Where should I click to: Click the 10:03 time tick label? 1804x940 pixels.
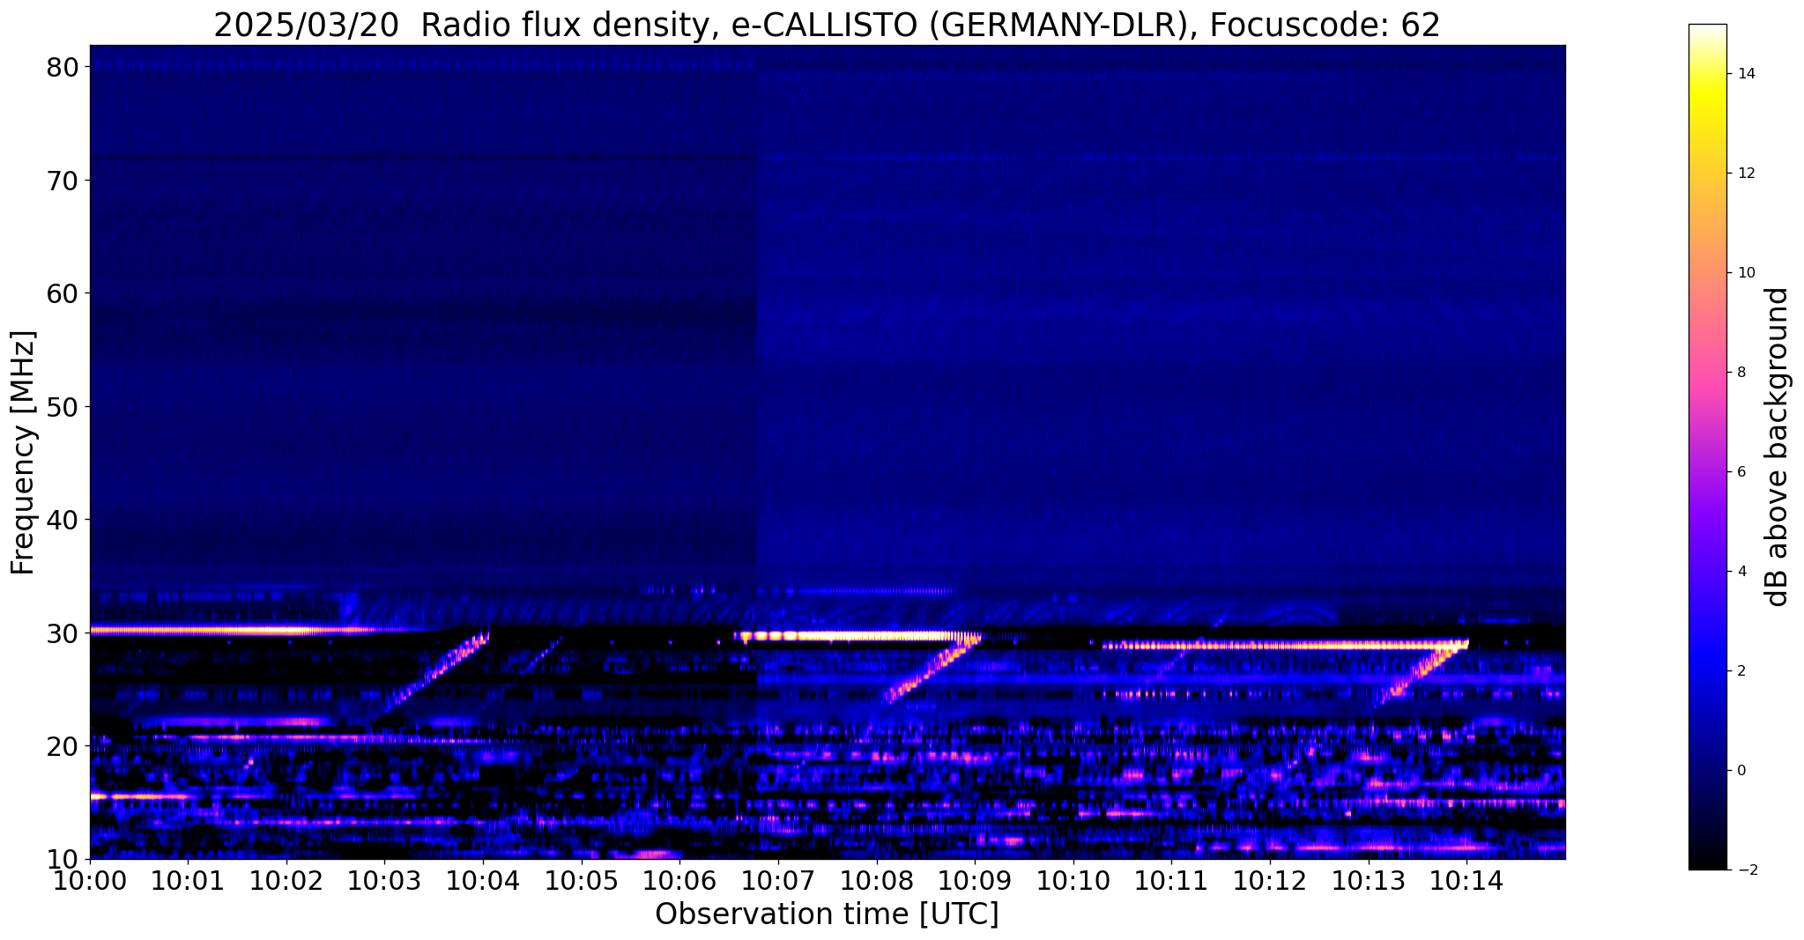(384, 880)
